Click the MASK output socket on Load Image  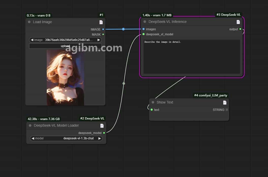point(103,34)
